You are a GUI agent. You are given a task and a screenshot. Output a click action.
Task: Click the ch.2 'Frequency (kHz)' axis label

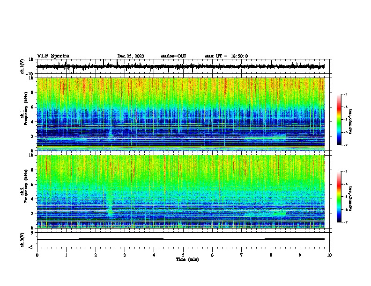(x=25, y=186)
